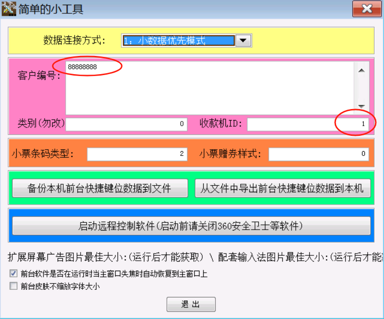The height and width of the screenshot is (319, 384).
Task: Close the 简单的小工具 window
Action: click(x=366, y=9)
